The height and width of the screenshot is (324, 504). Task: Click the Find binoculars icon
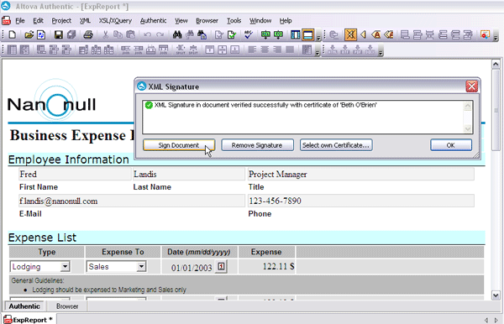177,34
